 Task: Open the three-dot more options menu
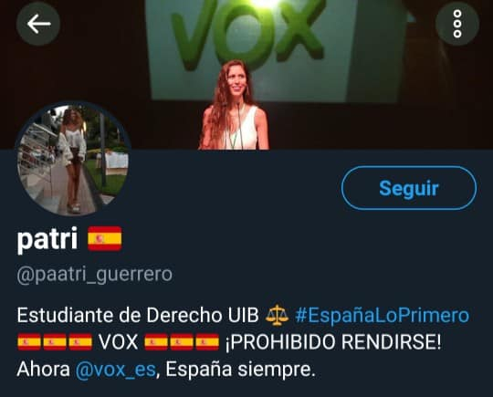(x=457, y=24)
